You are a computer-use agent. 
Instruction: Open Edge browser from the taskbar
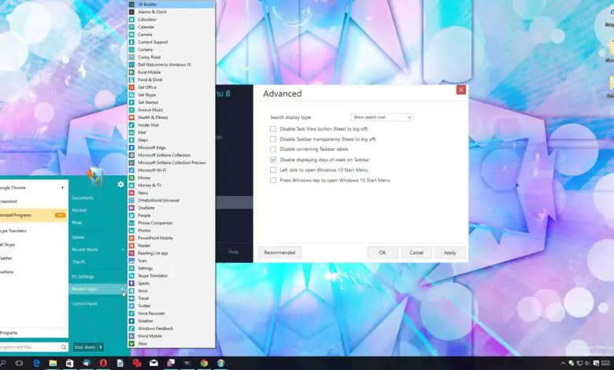36,364
